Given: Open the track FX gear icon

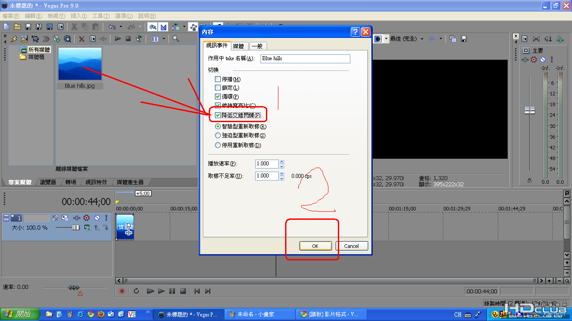Looking at the screenshot, I should click(87, 218).
